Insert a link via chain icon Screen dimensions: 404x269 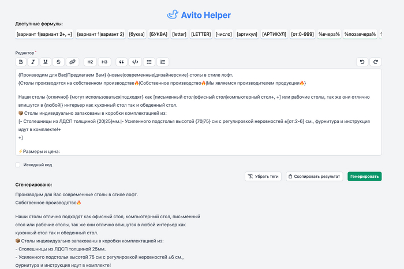tap(72, 62)
